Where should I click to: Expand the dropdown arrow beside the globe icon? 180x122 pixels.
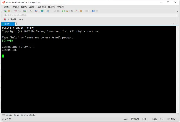click(x=45, y=11)
